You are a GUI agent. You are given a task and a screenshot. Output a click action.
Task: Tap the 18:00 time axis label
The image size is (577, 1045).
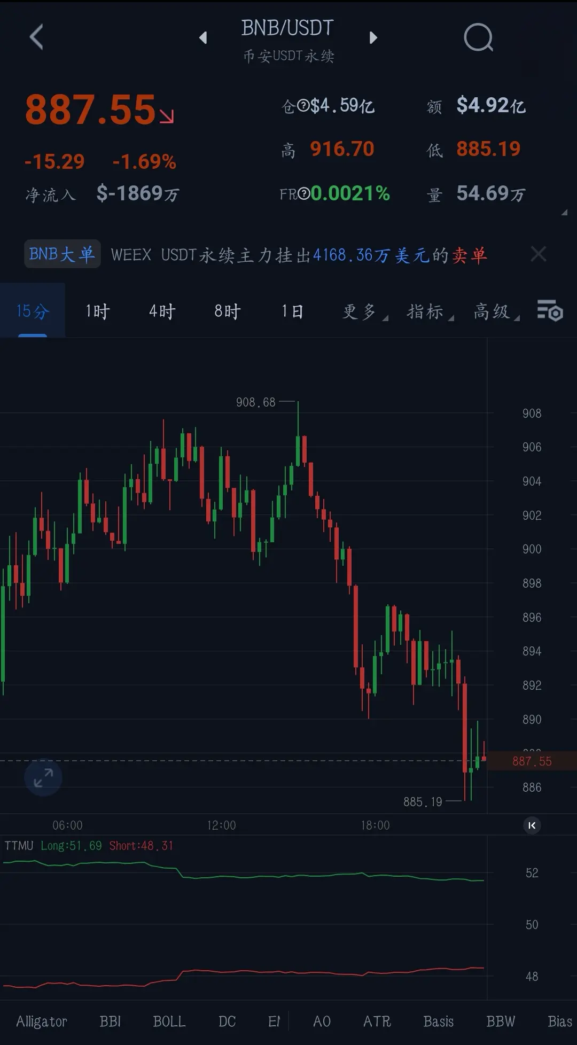(x=375, y=825)
